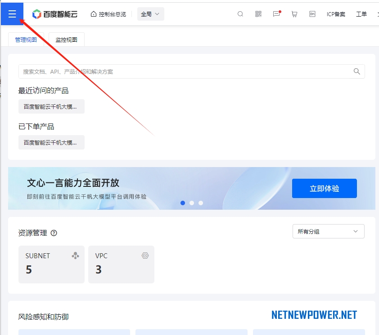Viewport: 379px width, 335px height.
Task: Select third banner carousel dot
Action: coord(201,203)
